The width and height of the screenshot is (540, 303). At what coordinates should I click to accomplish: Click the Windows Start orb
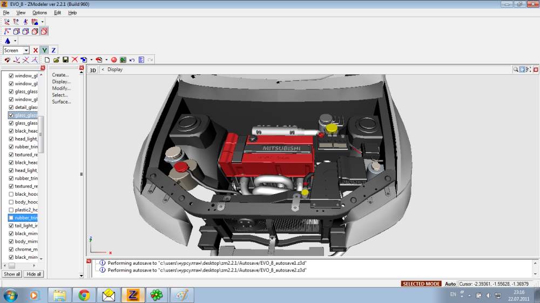[x=10, y=295]
